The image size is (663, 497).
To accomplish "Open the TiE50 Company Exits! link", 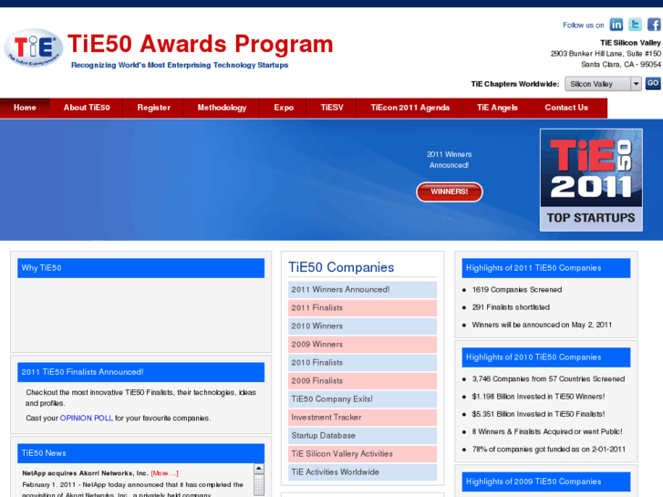I will 362,399.
